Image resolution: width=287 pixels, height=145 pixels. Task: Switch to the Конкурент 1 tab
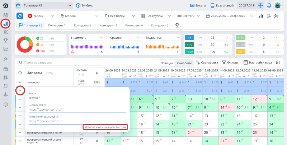click(x=57, y=25)
